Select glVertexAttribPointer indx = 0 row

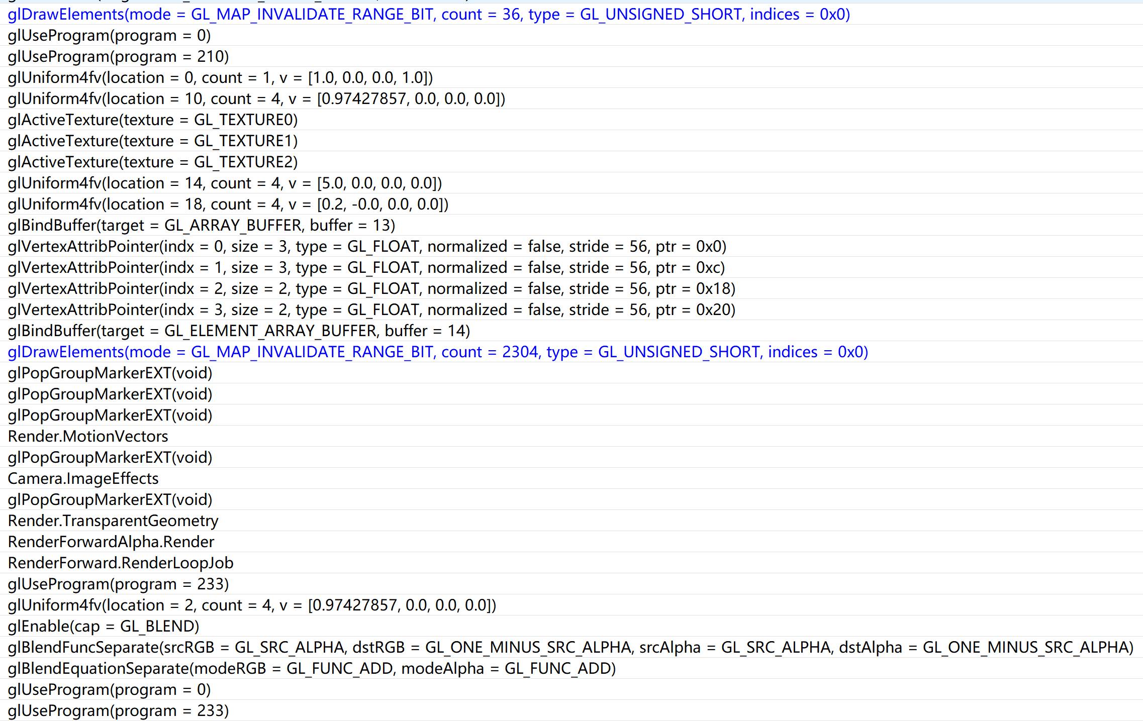coord(367,247)
